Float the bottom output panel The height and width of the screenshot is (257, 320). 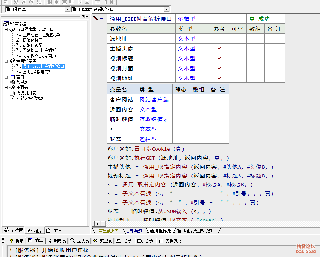tap(3, 243)
